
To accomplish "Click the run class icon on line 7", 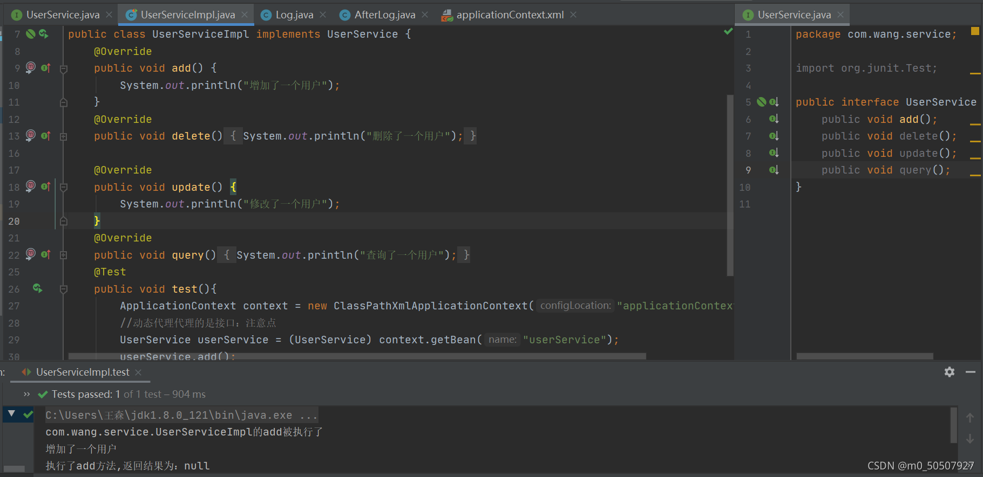I will [x=44, y=34].
